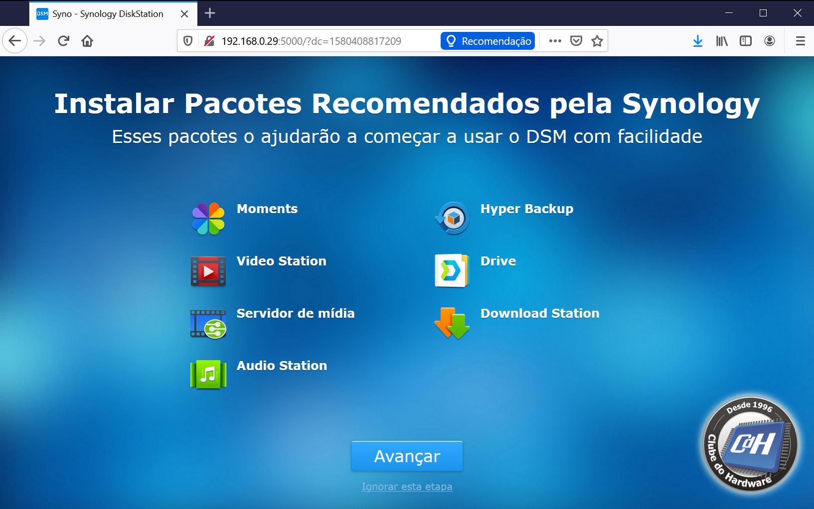Open the hamburger application menu
This screenshot has height=509, width=814.
point(801,41)
